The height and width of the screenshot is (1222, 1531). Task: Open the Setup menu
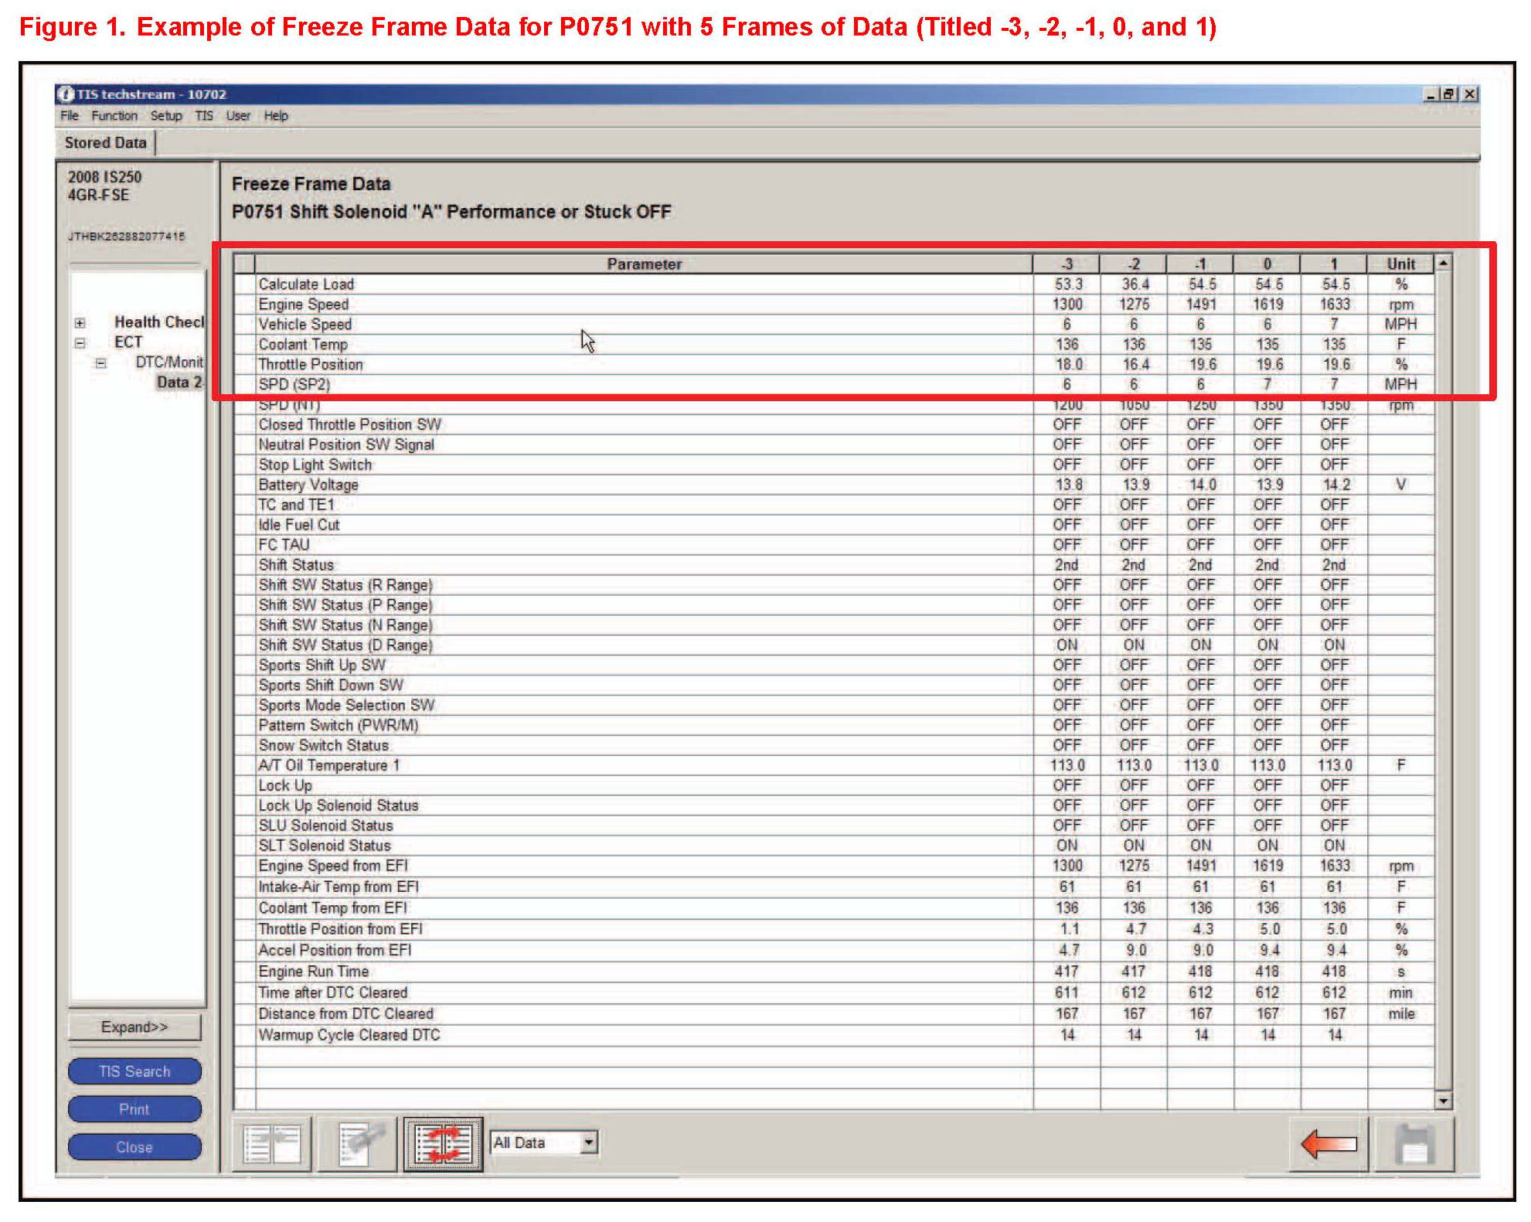pos(165,116)
